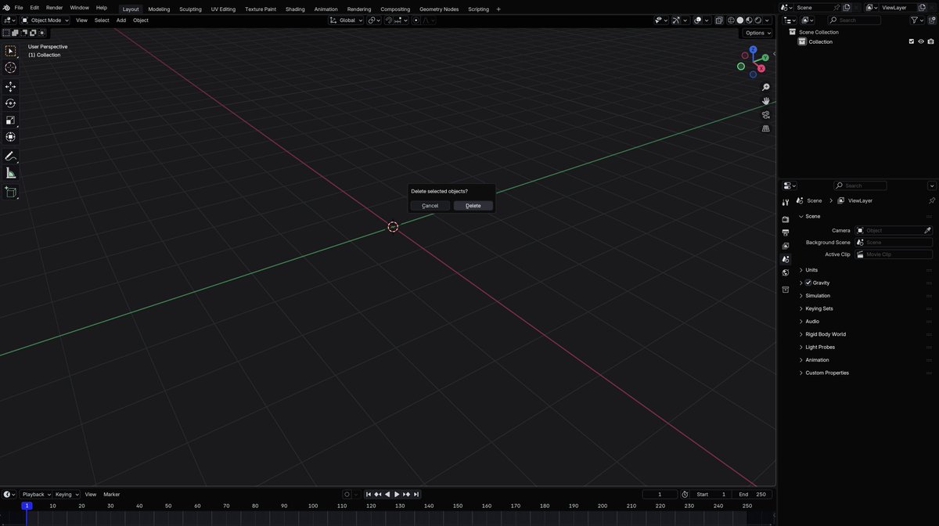
Task: Click the timeline Marker menu
Action: point(112,495)
